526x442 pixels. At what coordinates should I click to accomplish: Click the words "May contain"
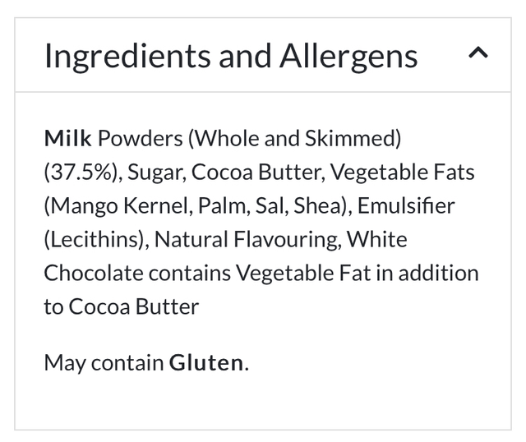point(104,361)
